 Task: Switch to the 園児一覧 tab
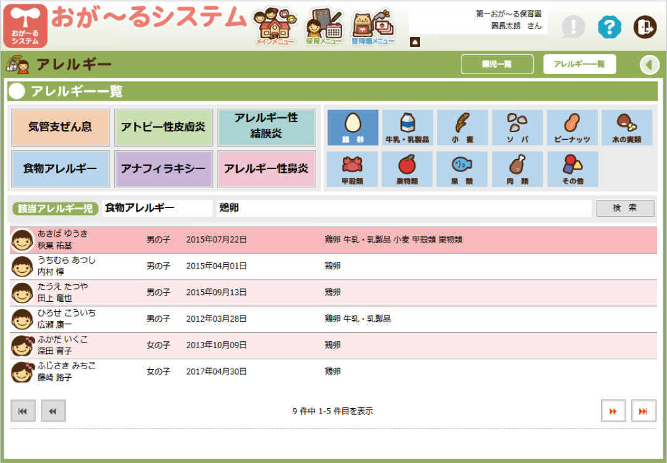click(497, 64)
